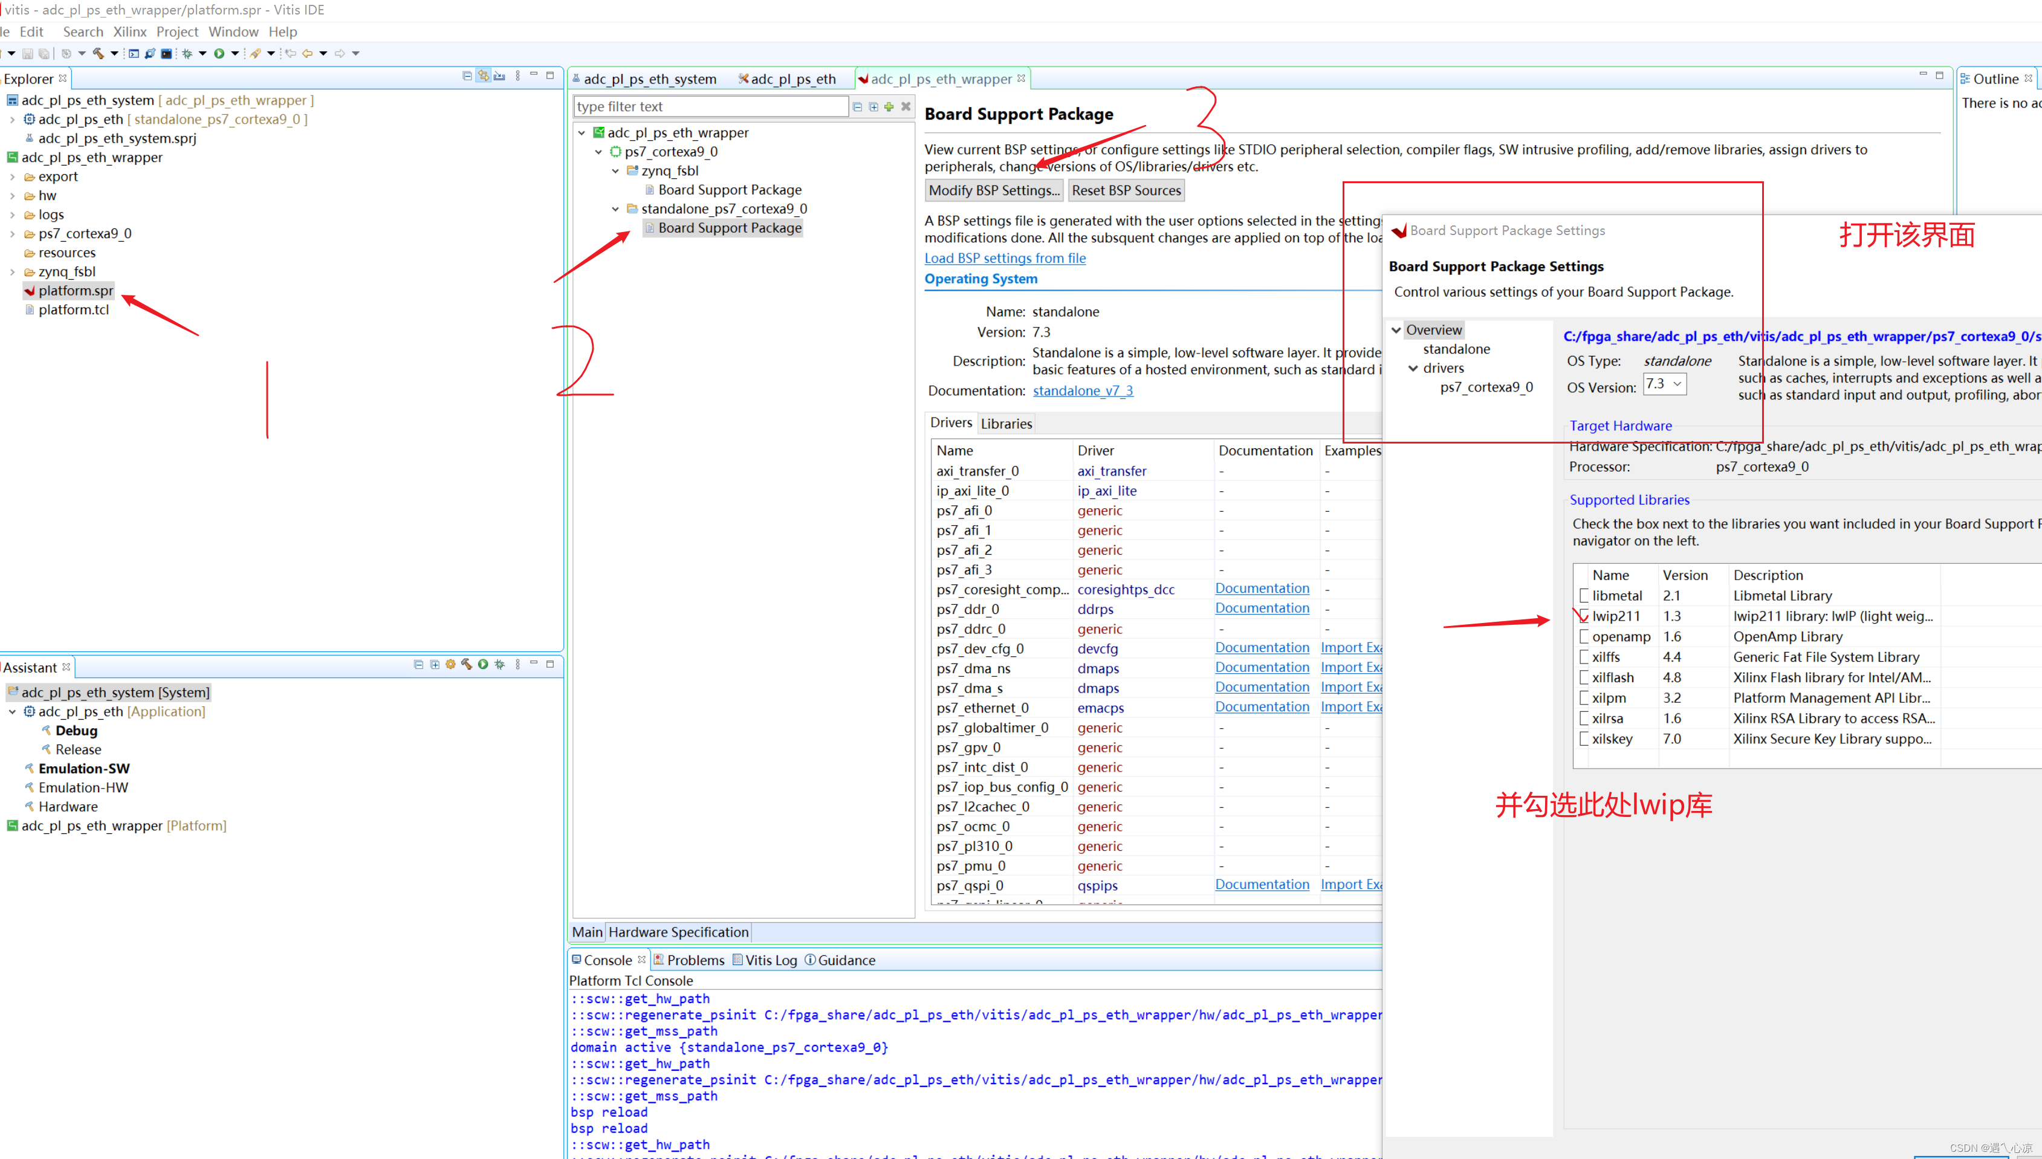Collapse standalone_ps7_cortexa9_0 node in platform tree
This screenshot has width=2042, height=1159.
click(x=615, y=209)
